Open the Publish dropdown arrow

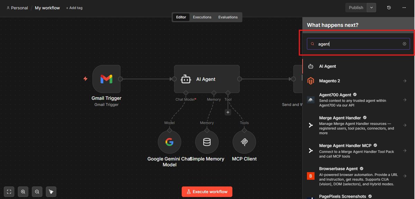pyautogui.click(x=371, y=7)
